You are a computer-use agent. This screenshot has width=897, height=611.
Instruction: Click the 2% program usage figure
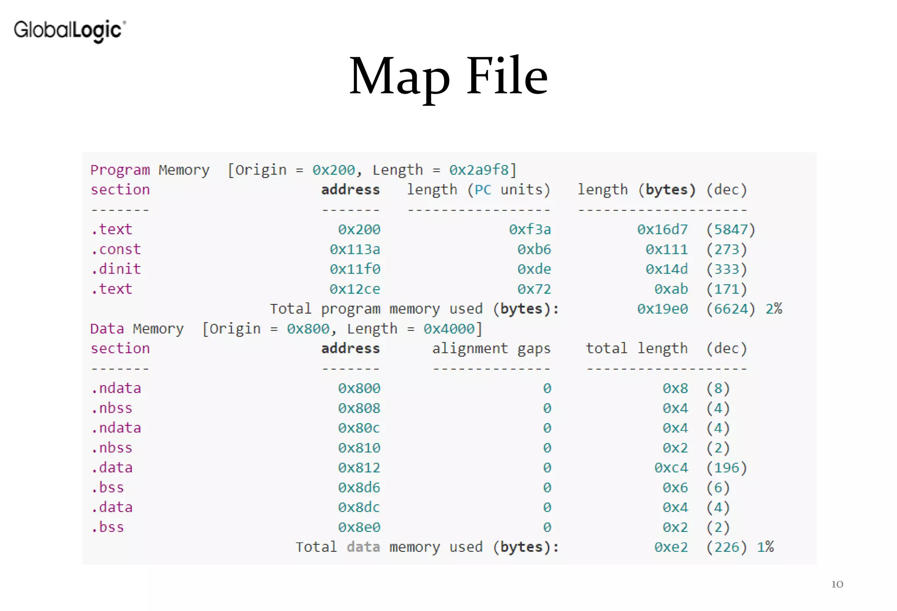(x=773, y=309)
